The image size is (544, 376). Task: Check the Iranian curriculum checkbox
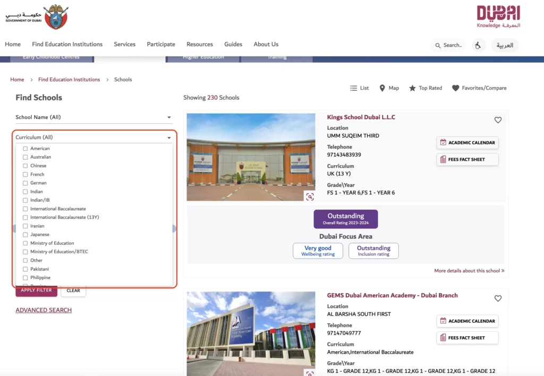[25, 226]
